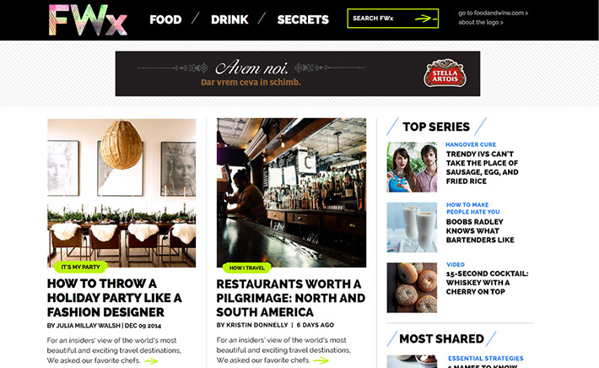Open the bagels video thumbnail
599x368 pixels.
pyautogui.click(x=412, y=288)
